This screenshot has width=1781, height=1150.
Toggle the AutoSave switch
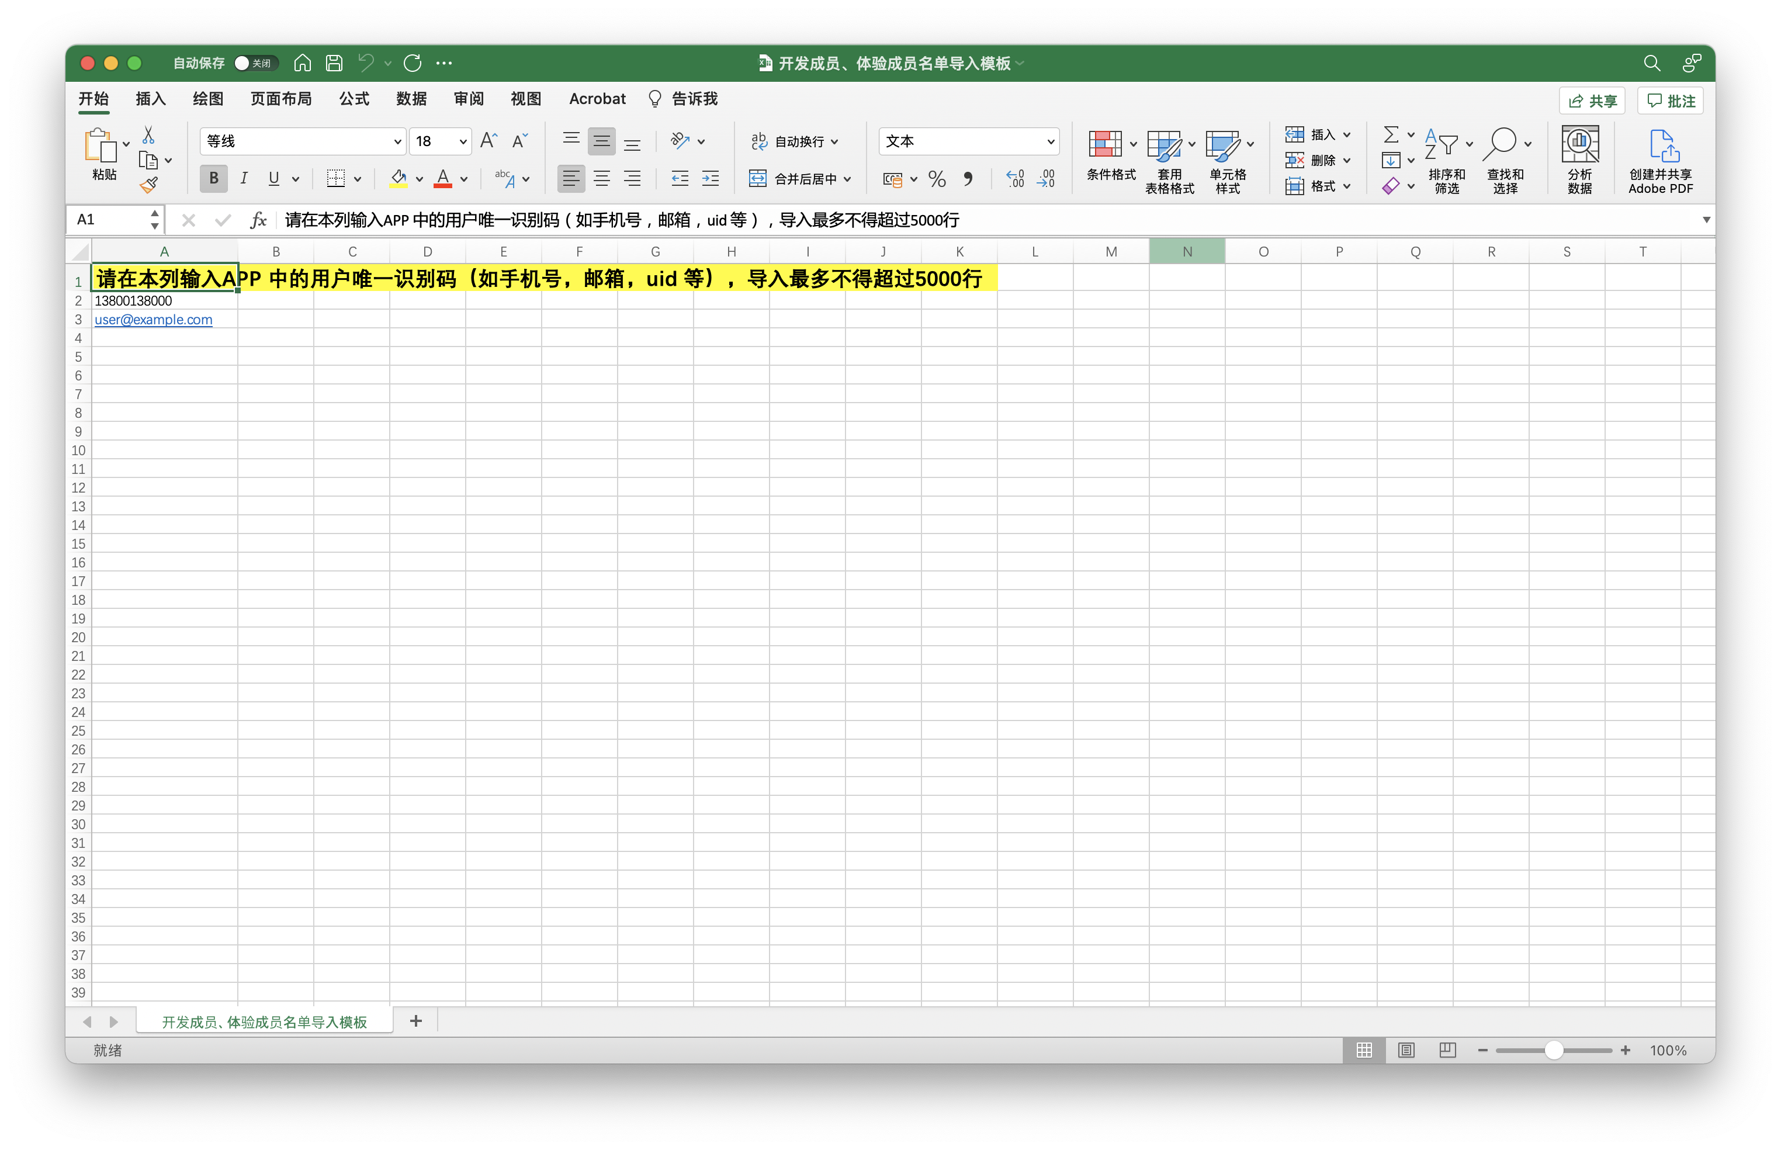pos(255,63)
